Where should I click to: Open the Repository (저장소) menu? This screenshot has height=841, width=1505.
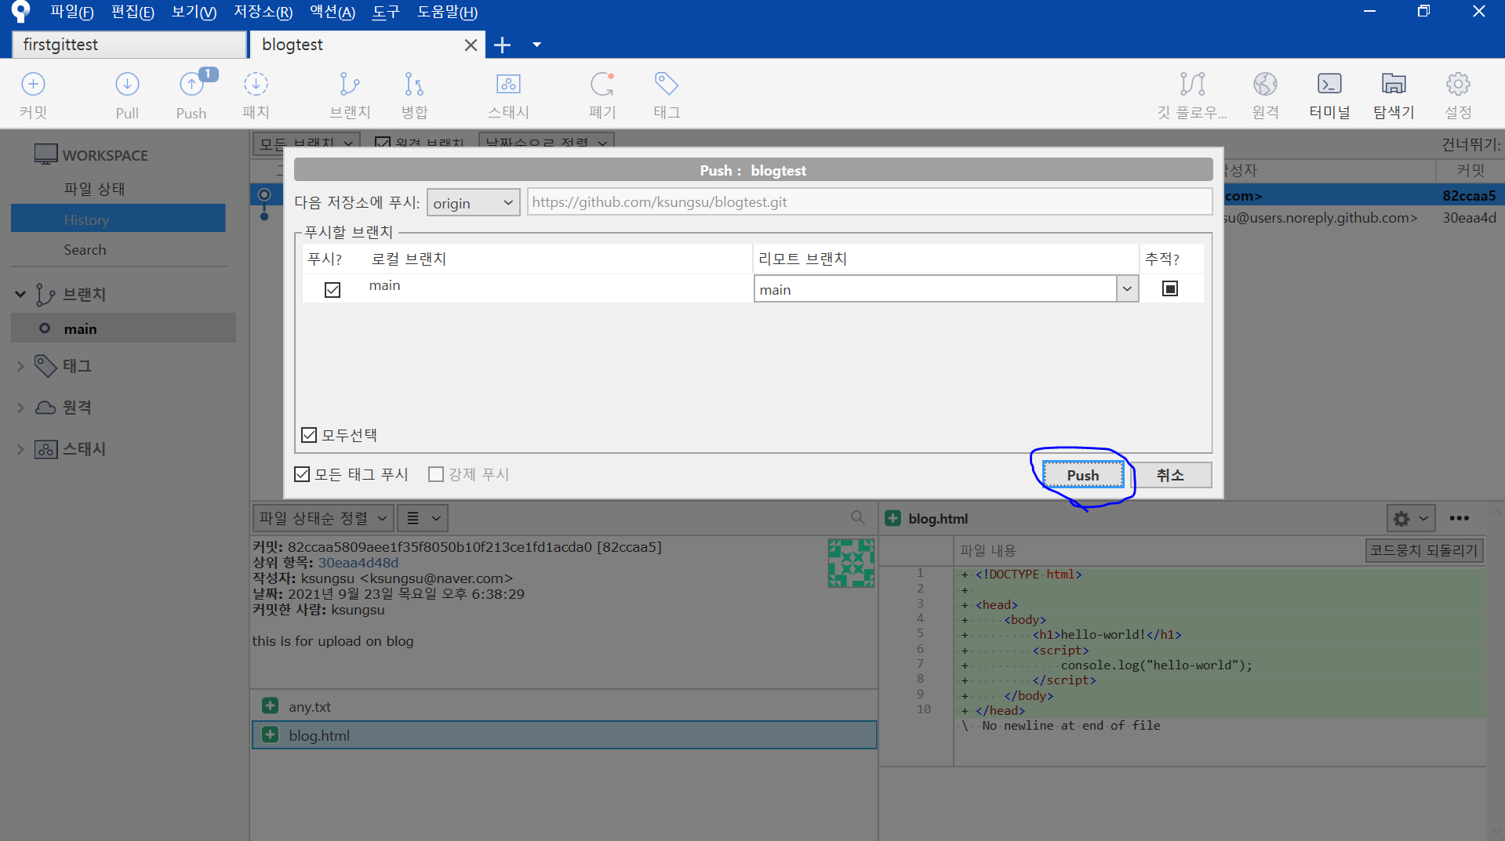click(x=263, y=12)
